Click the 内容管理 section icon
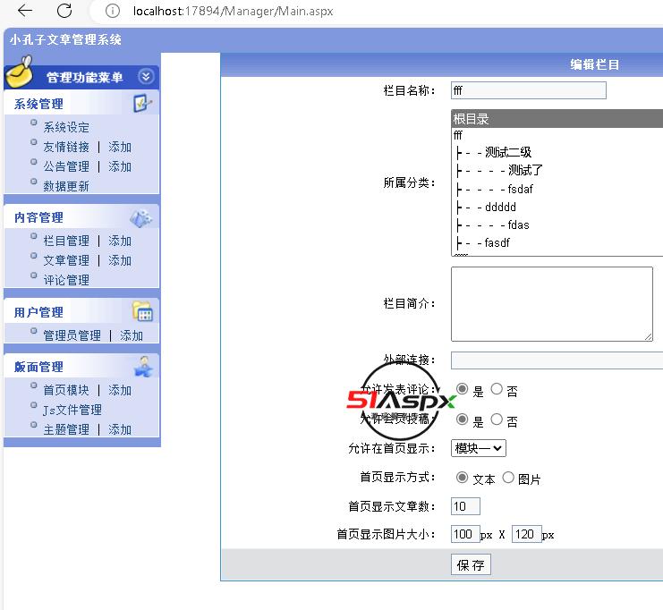The width and height of the screenshot is (663, 610). (141, 217)
